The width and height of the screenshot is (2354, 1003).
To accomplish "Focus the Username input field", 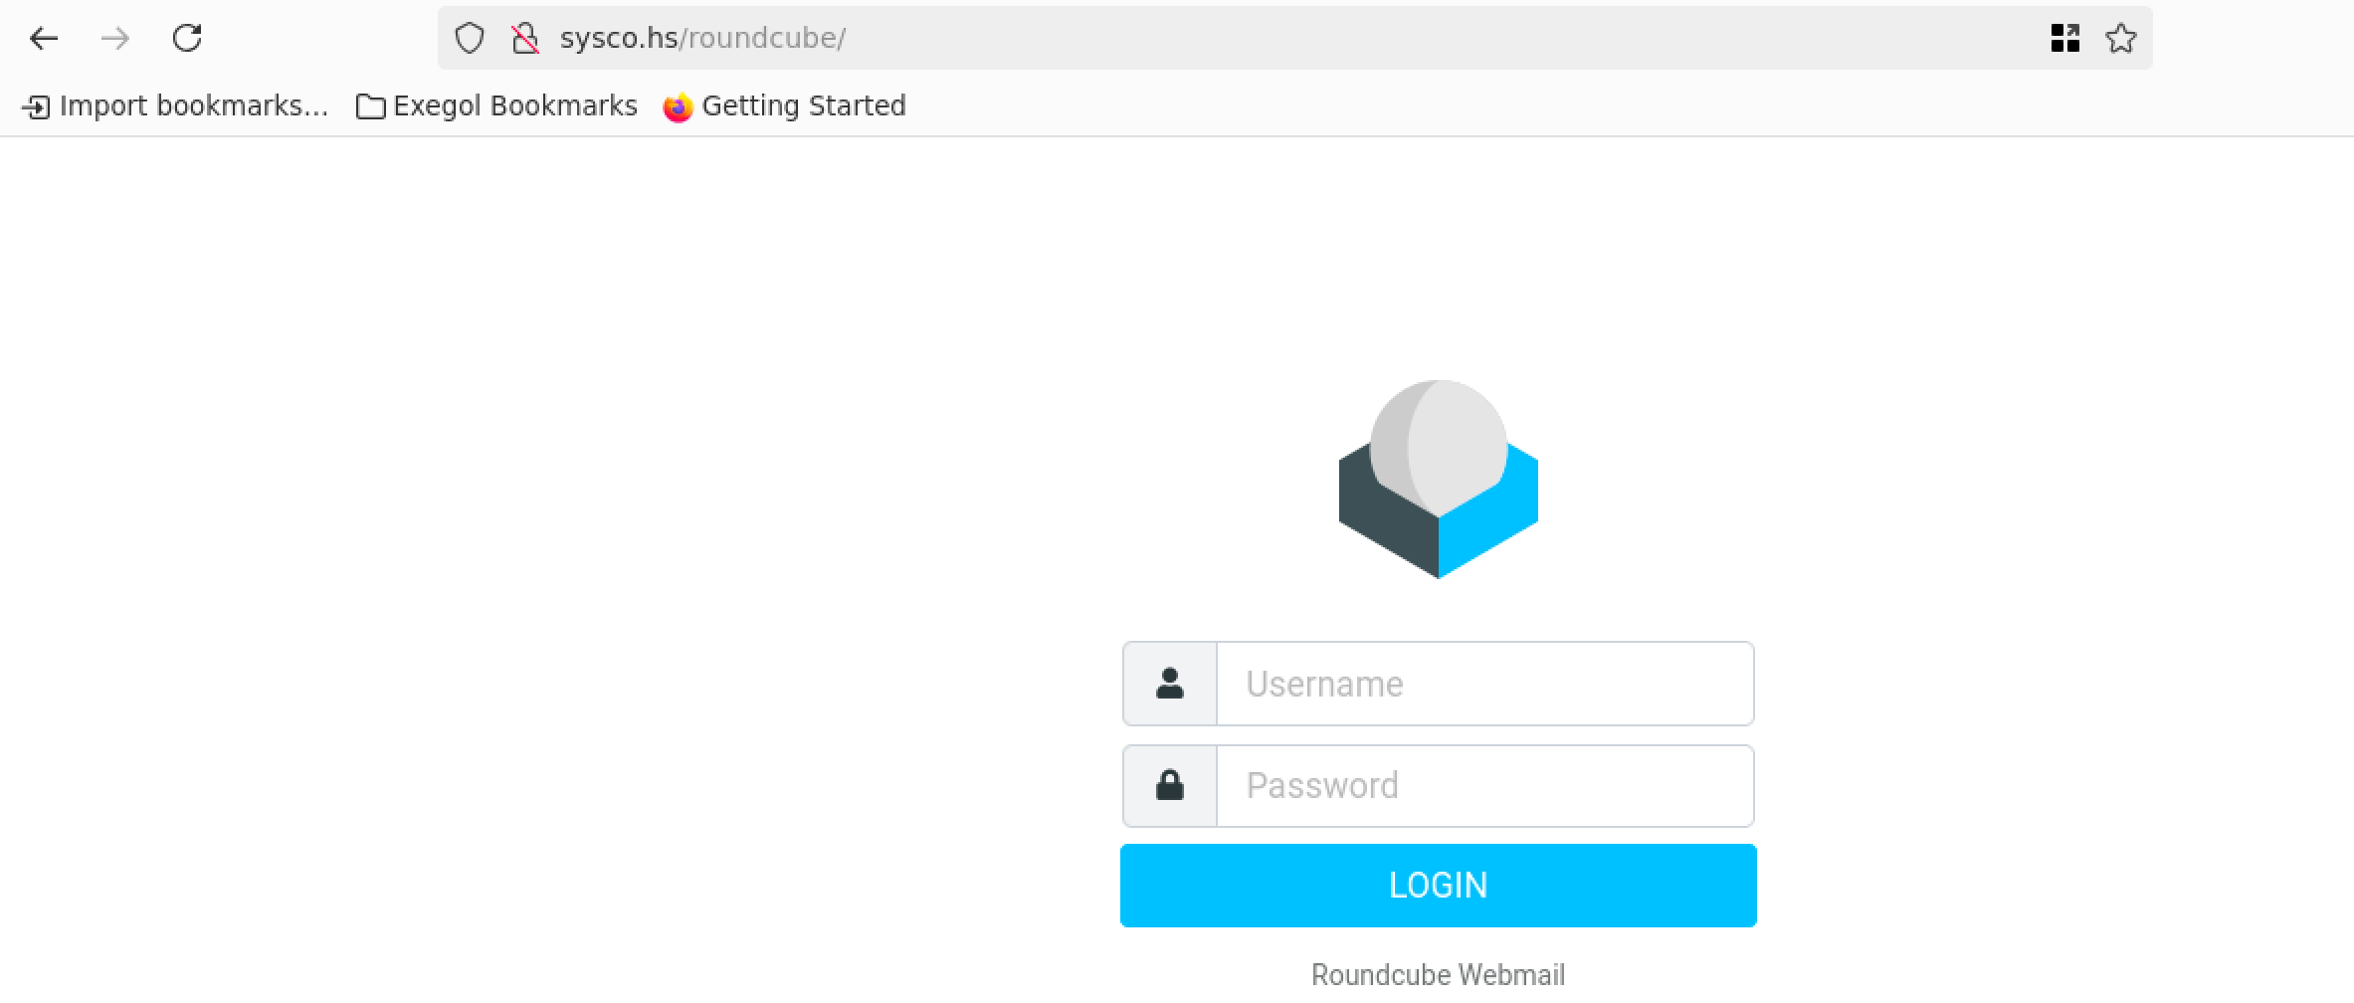I will 1483,684.
